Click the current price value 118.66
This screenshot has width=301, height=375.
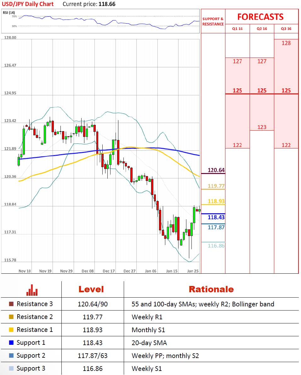tap(107, 4)
